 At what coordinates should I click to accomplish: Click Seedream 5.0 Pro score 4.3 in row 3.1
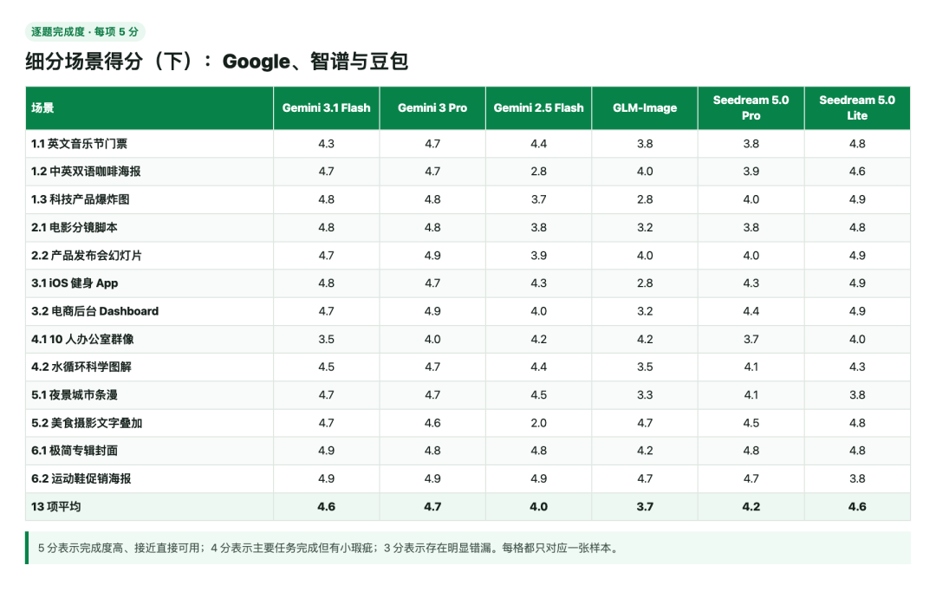click(x=751, y=283)
